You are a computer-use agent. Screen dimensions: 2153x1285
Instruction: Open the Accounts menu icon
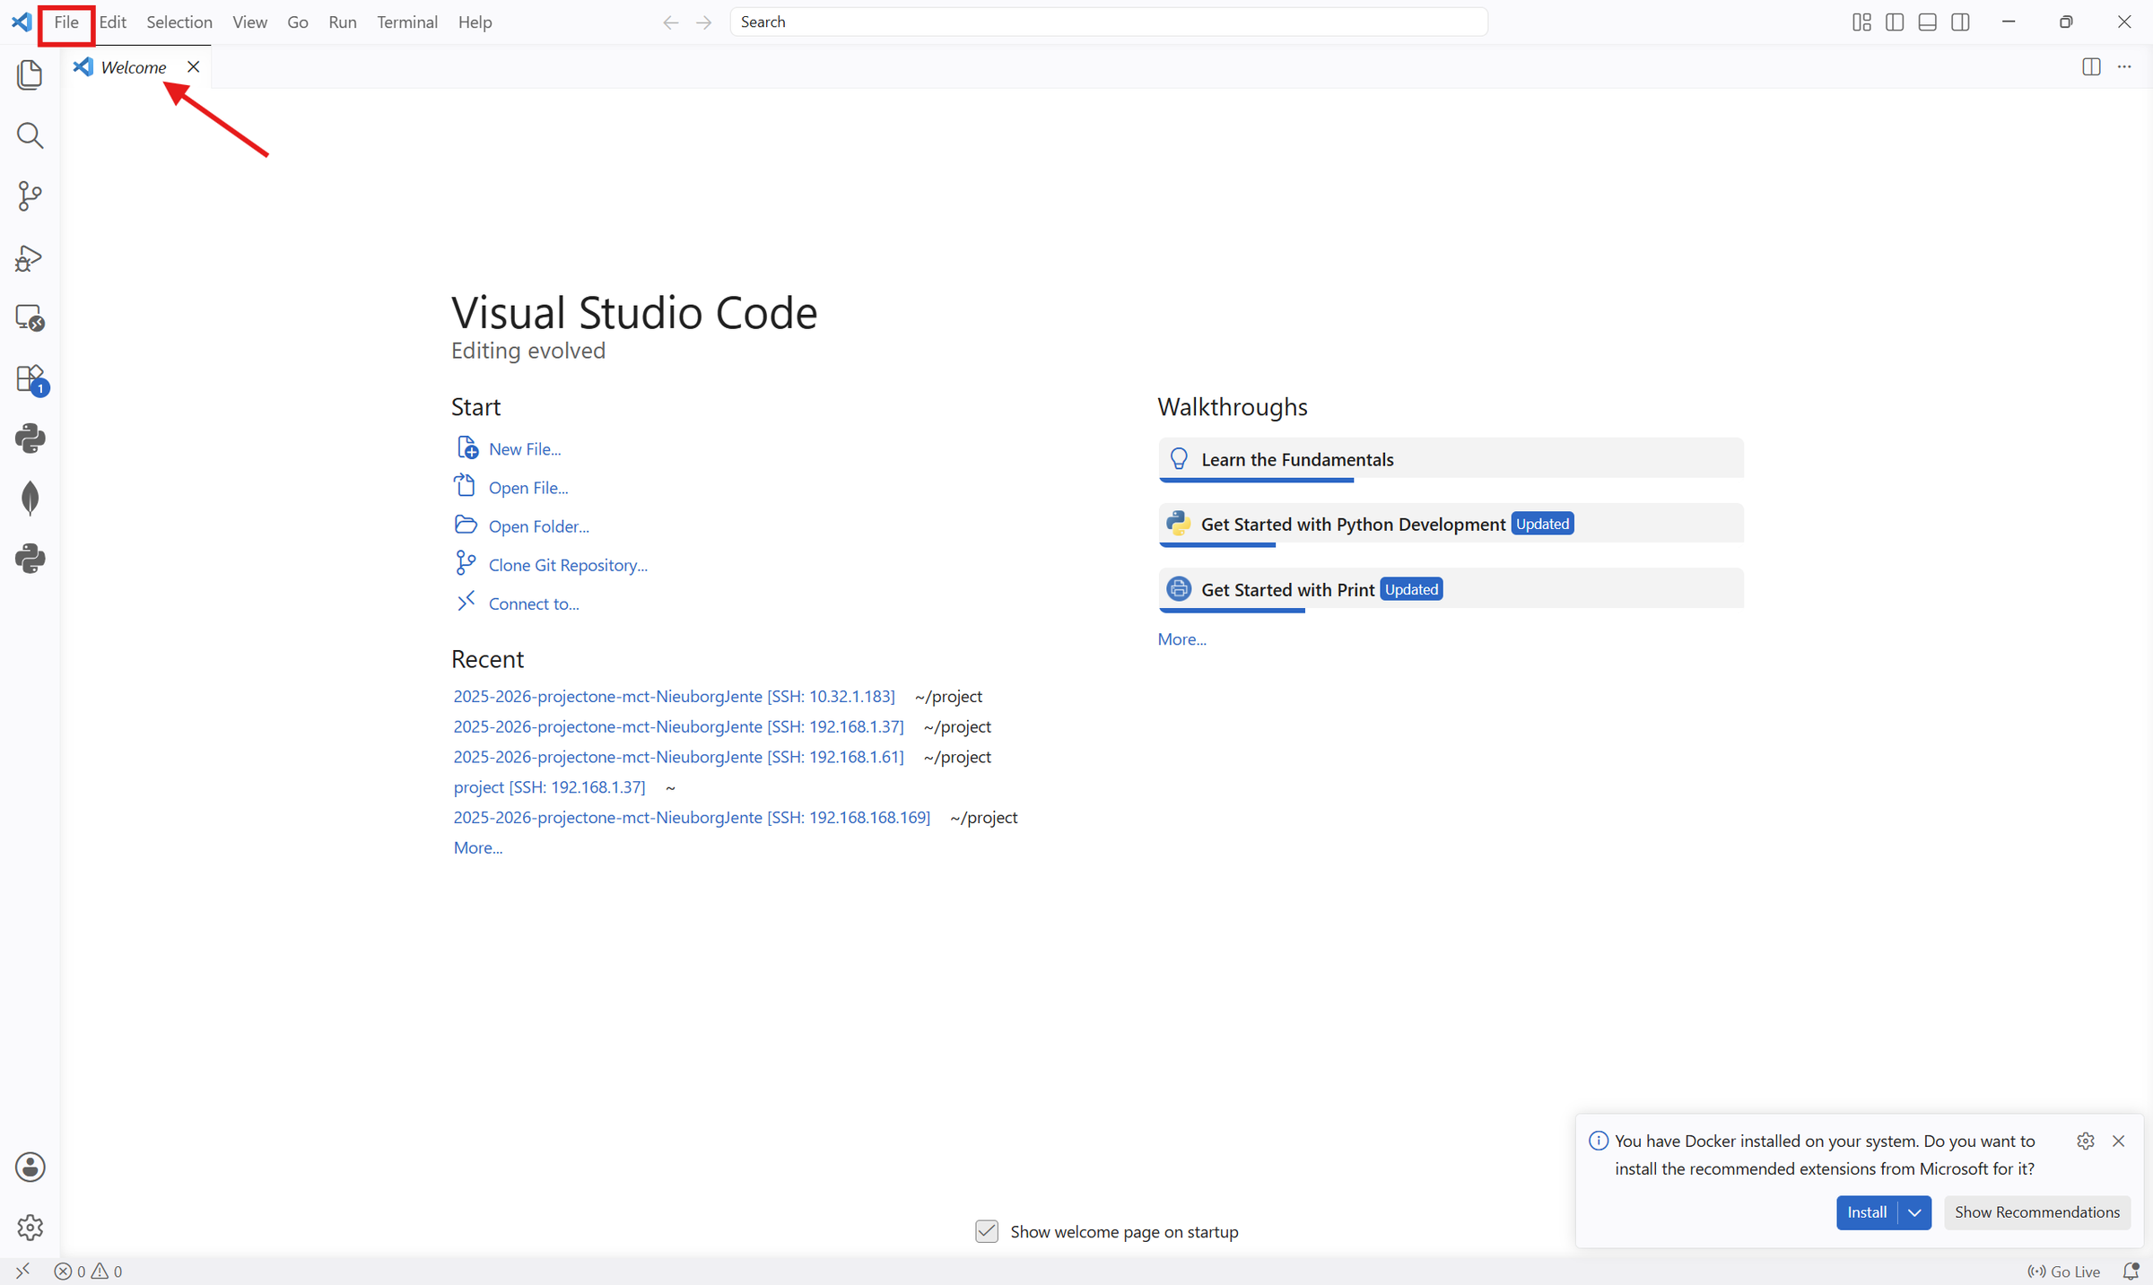point(30,1167)
